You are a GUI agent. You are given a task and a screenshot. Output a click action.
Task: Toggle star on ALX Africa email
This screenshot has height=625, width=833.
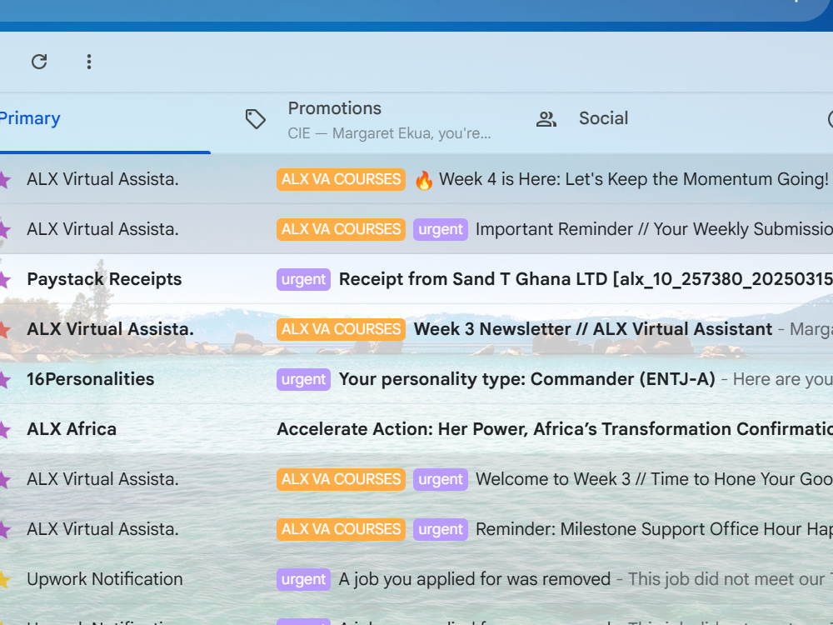pos(4,429)
